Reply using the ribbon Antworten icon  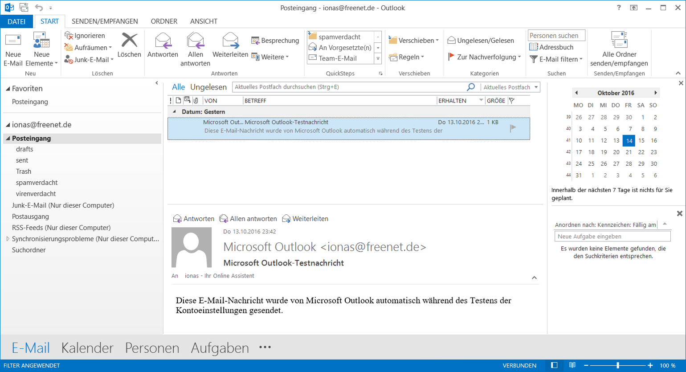click(x=163, y=41)
